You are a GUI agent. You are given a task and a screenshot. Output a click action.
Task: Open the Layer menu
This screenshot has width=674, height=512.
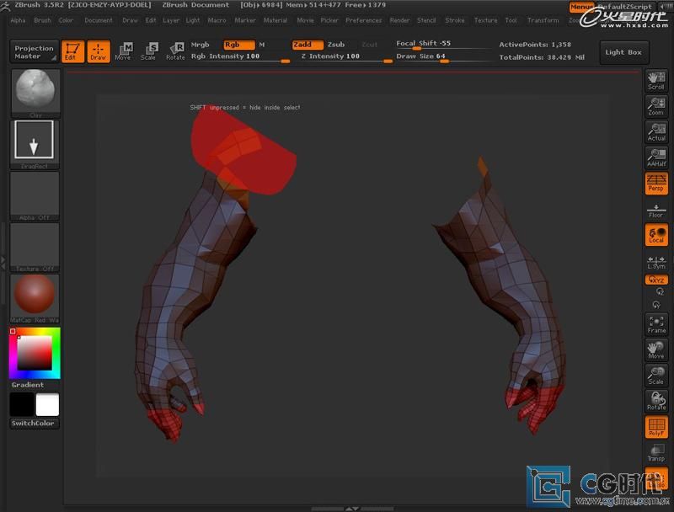tap(171, 20)
